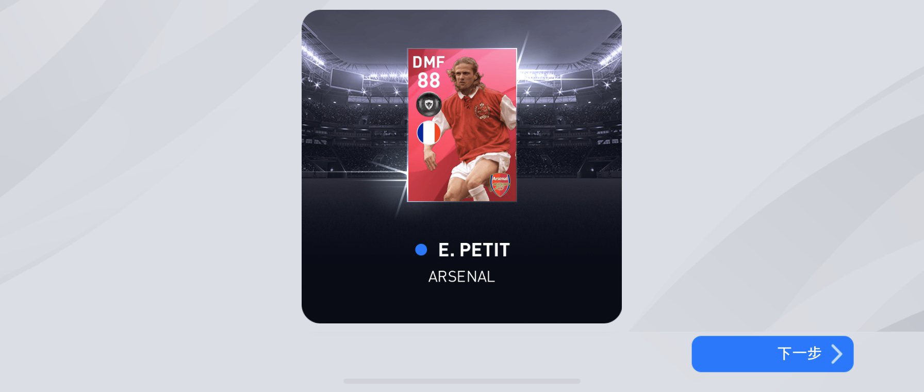924x392 pixels.
Task: Select the 88 overall rating number
Action: (428, 81)
